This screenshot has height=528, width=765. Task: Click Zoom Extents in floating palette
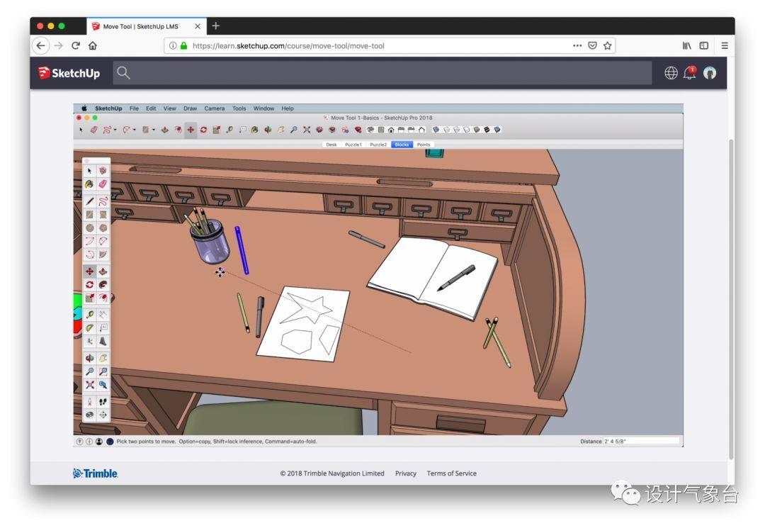click(x=90, y=385)
